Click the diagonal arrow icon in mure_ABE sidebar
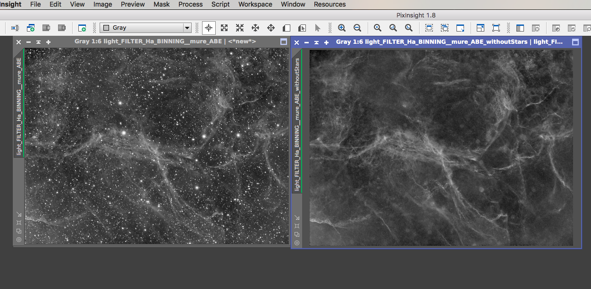This screenshot has width=591, height=289. pos(19,214)
